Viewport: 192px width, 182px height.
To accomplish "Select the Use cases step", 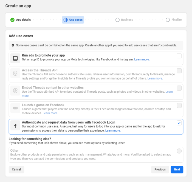I will pyautogui.click(x=73, y=20).
